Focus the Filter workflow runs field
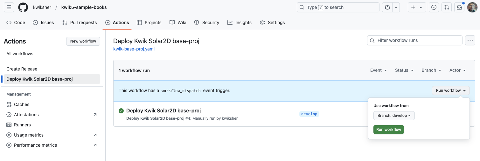Image resolution: width=480 pixels, height=161 pixels. click(x=414, y=40)
